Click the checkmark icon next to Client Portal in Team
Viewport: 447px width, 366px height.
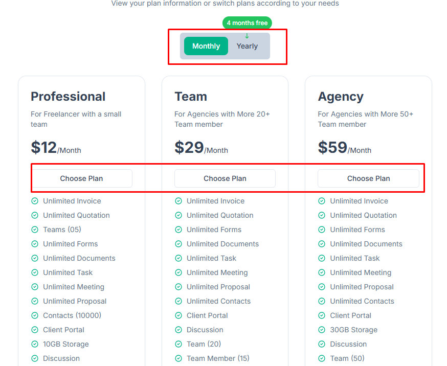click(x=178, y=315)
